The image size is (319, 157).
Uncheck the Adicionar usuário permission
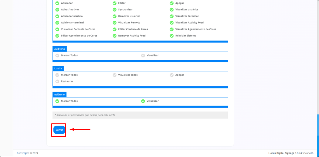(57, 16)
